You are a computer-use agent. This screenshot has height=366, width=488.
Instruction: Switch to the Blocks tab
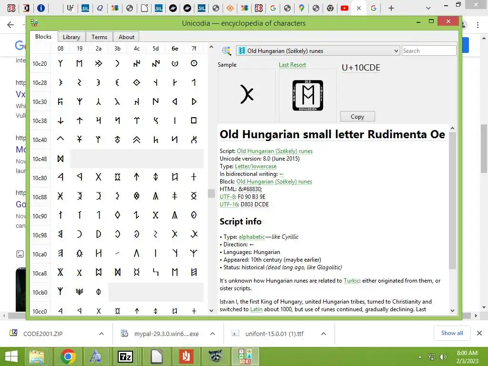(x=43, y=36)
